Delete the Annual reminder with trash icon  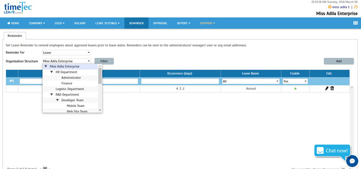(332, 88)
